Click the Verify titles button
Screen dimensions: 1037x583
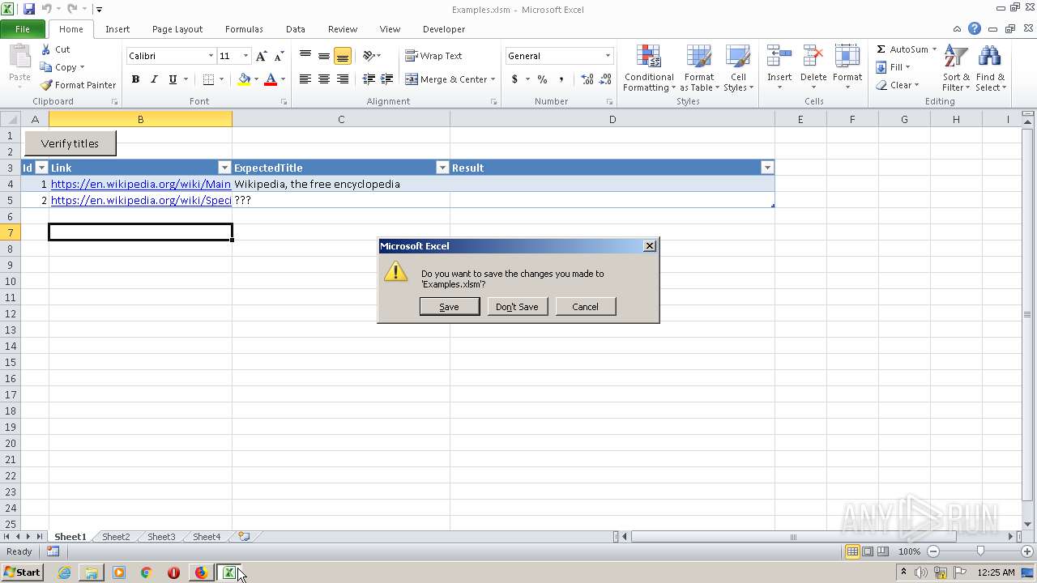(70, 143)
